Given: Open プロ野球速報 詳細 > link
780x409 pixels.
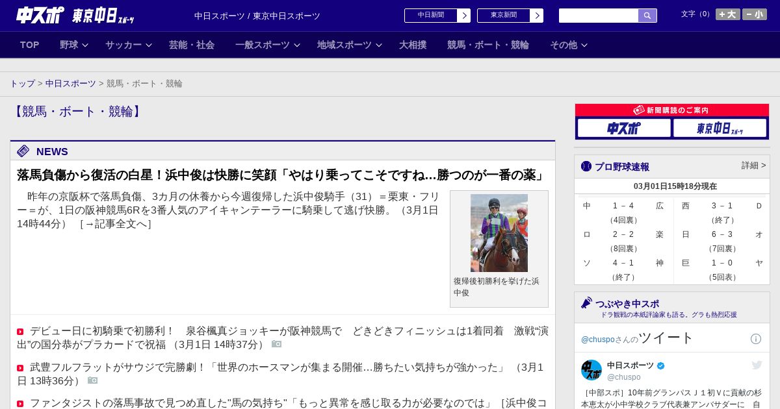Looking at the screenshot, I should pyautogui.click(x=753, y=166).
